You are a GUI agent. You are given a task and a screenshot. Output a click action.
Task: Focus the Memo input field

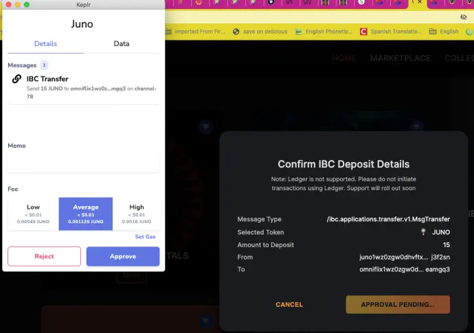[83, 163]
